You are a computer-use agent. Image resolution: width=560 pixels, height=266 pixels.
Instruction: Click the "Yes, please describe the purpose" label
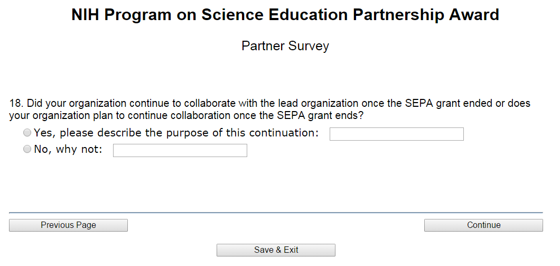pos(176,133)
